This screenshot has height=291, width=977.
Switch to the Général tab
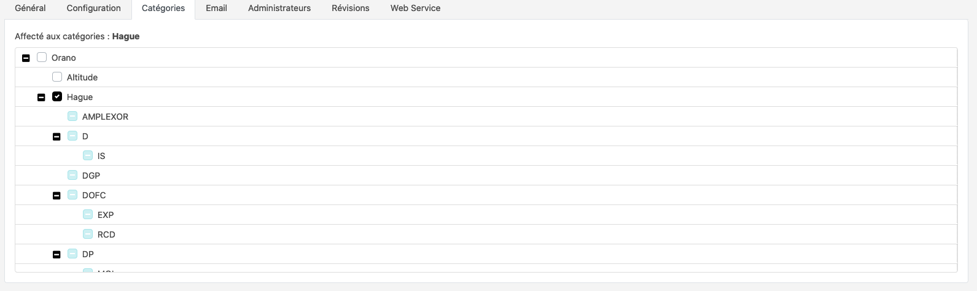point(30,9)
